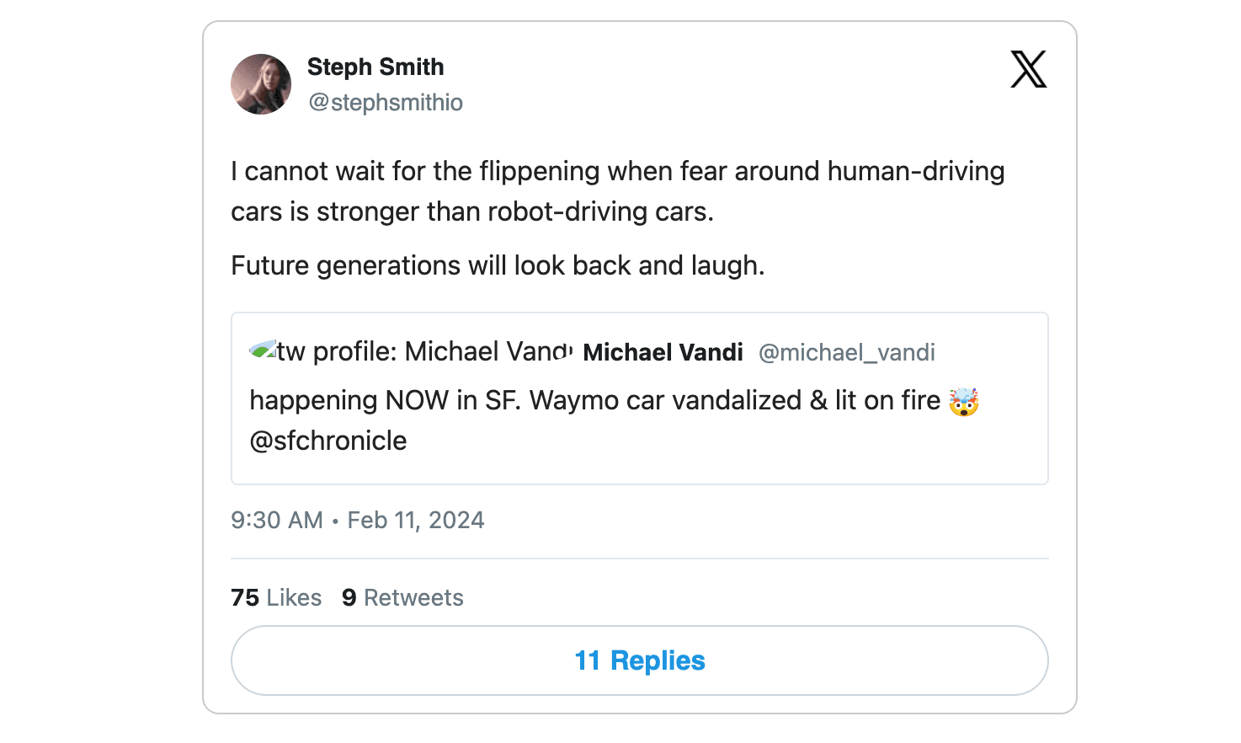Viewport: 1241px width, 743px height.
Task: View the 75 Likes count
Action: pos(276,597)
